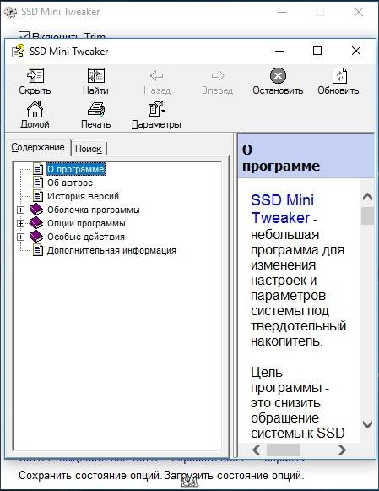Click Загрузить состояние опций in the background window

[x=234, y=475]
